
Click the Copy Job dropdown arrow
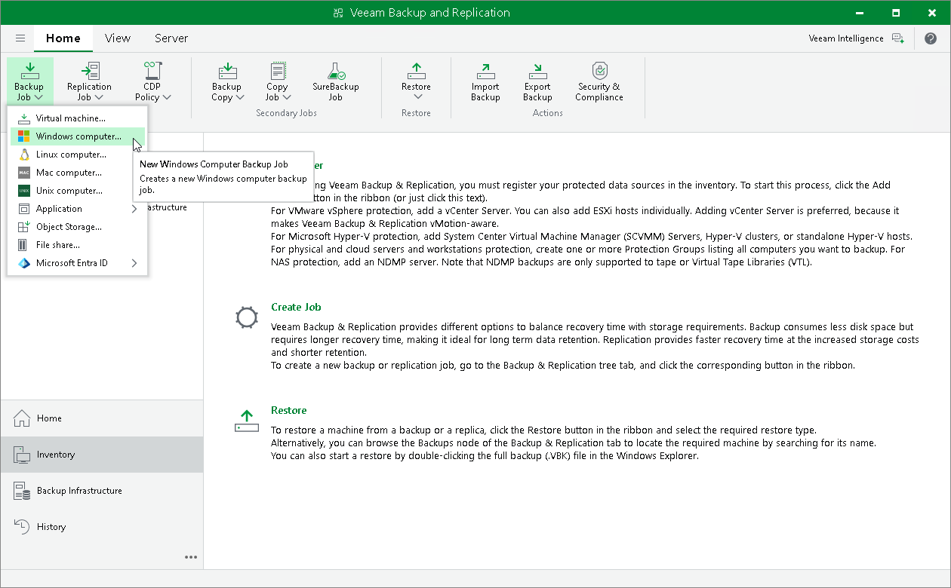point(288,97)
